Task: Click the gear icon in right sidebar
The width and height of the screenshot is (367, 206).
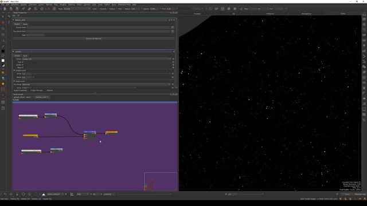Action: pos(364,25)
